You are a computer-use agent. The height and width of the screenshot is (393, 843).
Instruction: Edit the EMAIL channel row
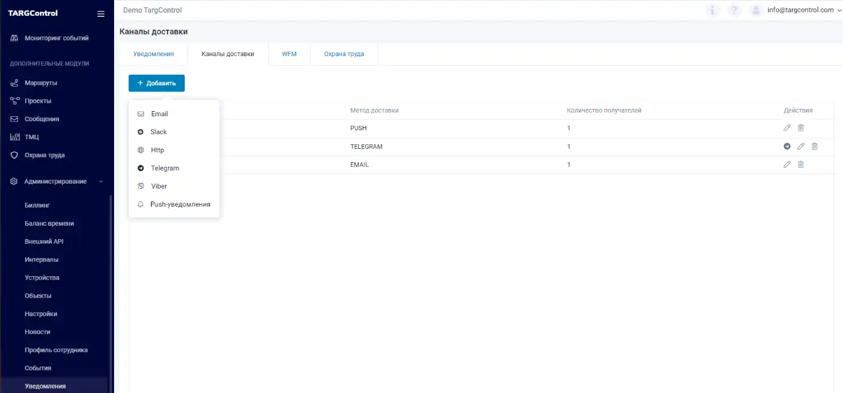tap(787, 164)
